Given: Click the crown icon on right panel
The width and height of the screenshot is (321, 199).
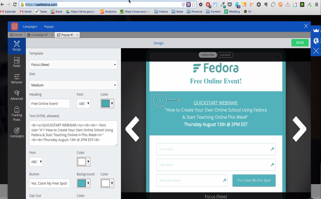Looking at the screenshot, I should tap(316, 30).
